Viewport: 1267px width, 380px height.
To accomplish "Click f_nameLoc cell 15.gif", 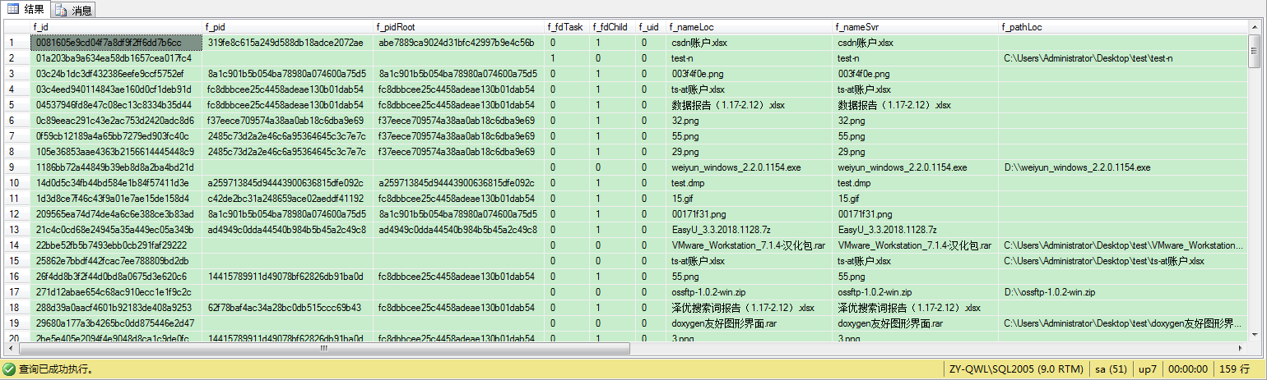I will click(x=750, y=198).
